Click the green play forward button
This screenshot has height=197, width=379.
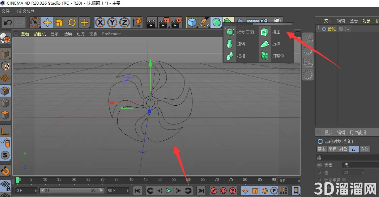(x=169, y=191)
